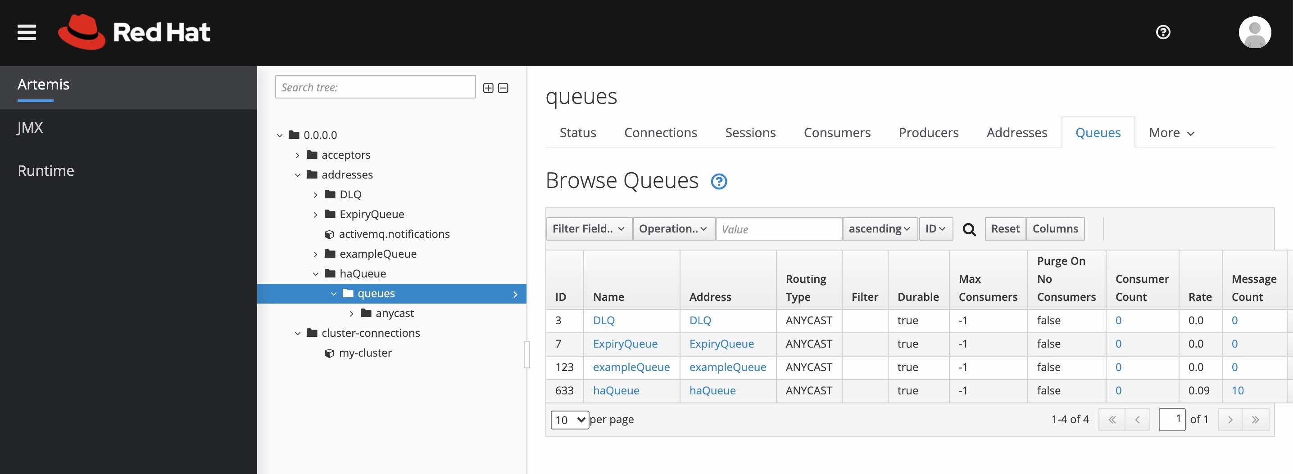Collapse the addresses folder
1293x474 pixels.
pyautogui.click(x=298, y=175)
